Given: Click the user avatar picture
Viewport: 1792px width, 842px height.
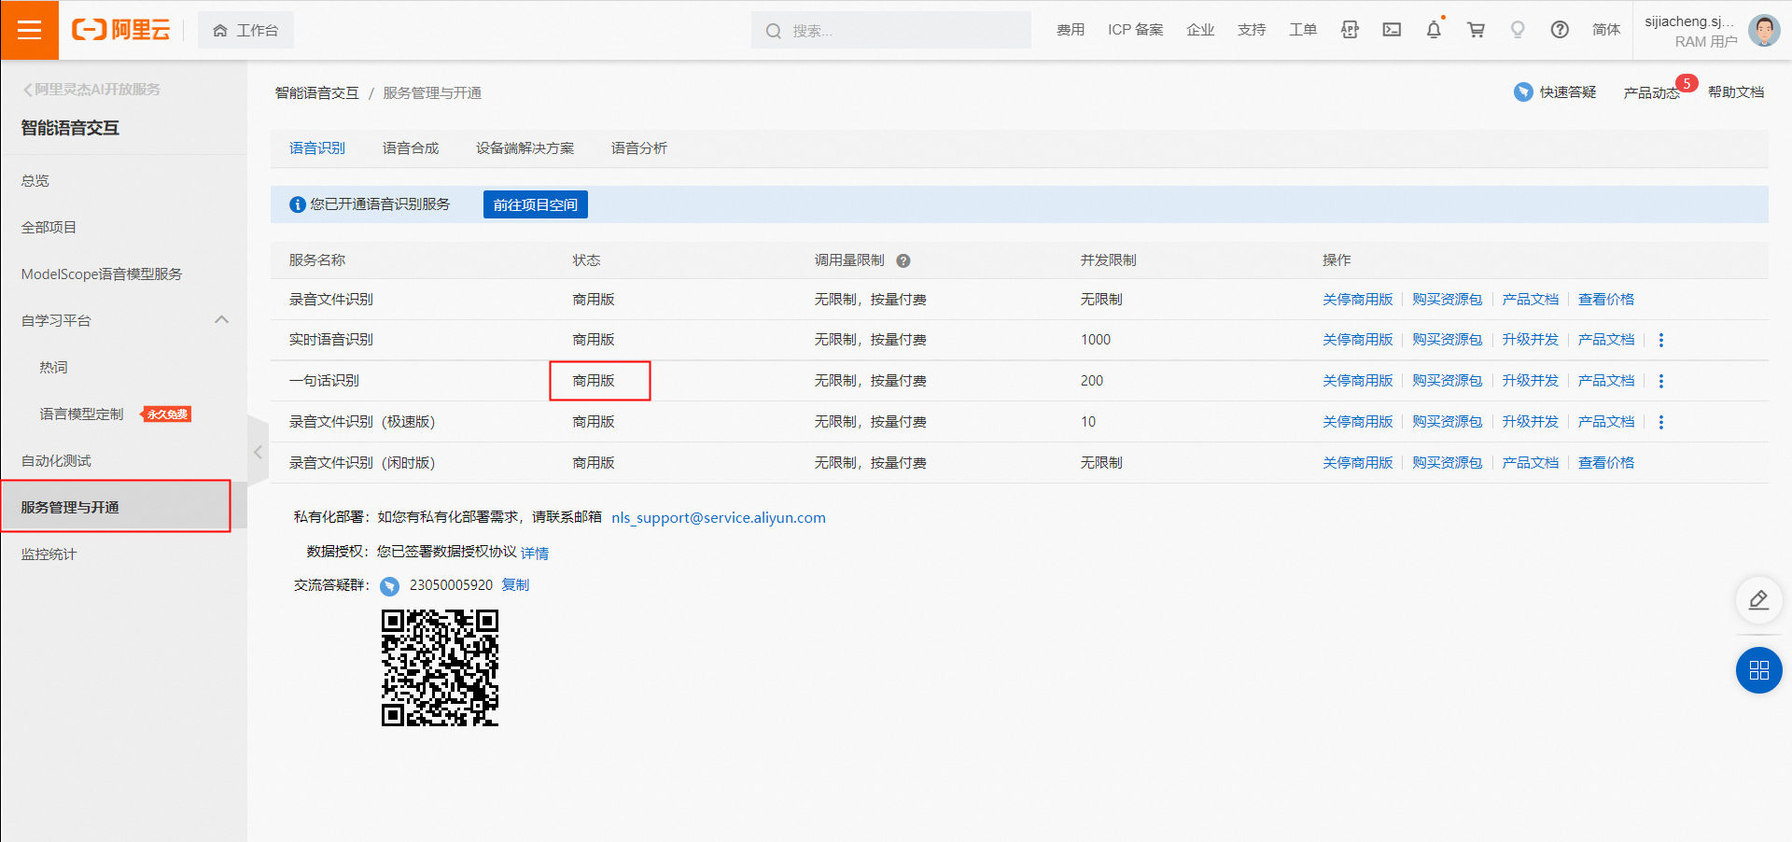Looking at the screenshot, I should click(x=1763, y=30).
